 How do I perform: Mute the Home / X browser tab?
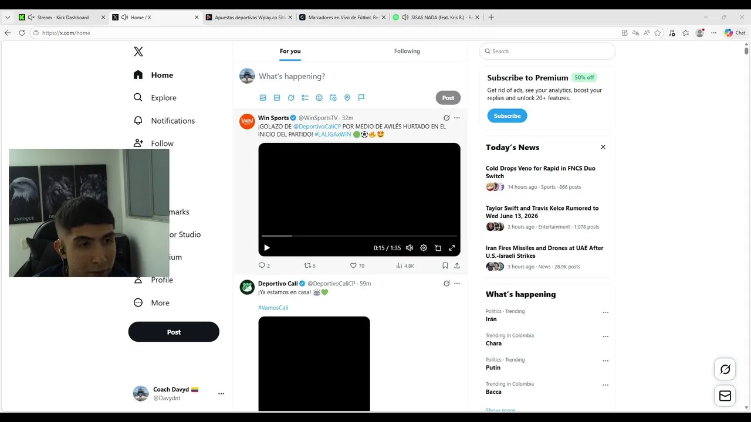coord(124,18)
